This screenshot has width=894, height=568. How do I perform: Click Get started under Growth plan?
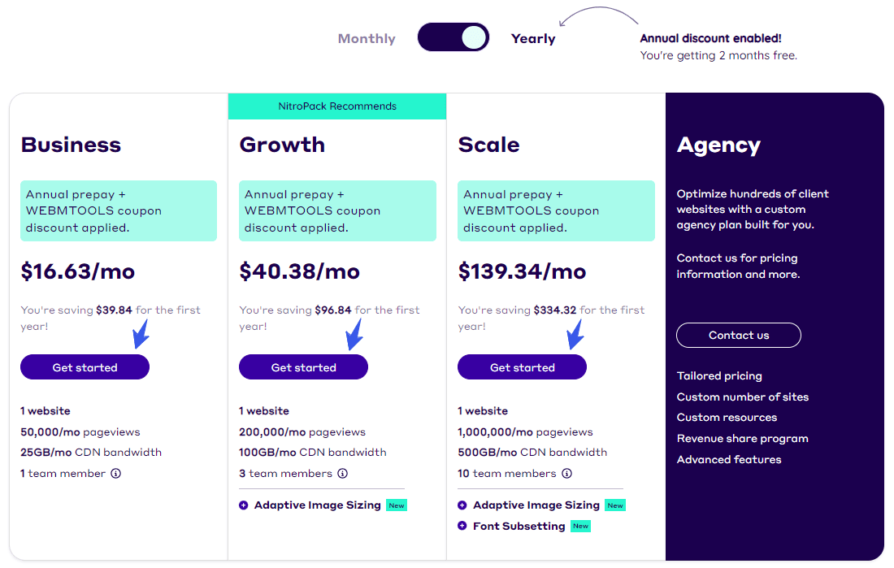click(x=303, y=367)
